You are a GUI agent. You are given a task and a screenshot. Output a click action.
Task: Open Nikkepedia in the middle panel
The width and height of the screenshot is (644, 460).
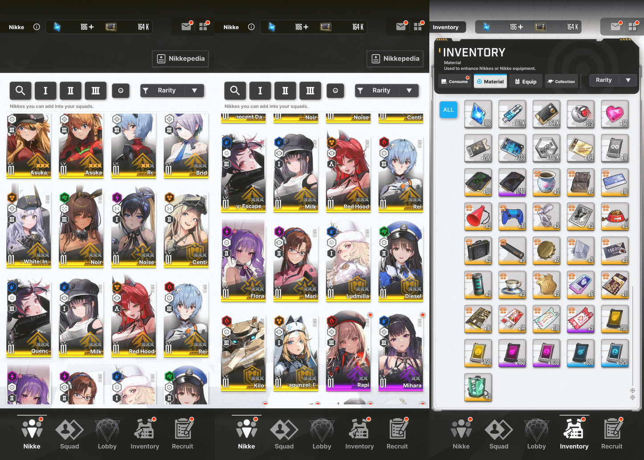[x=395, y=58]
